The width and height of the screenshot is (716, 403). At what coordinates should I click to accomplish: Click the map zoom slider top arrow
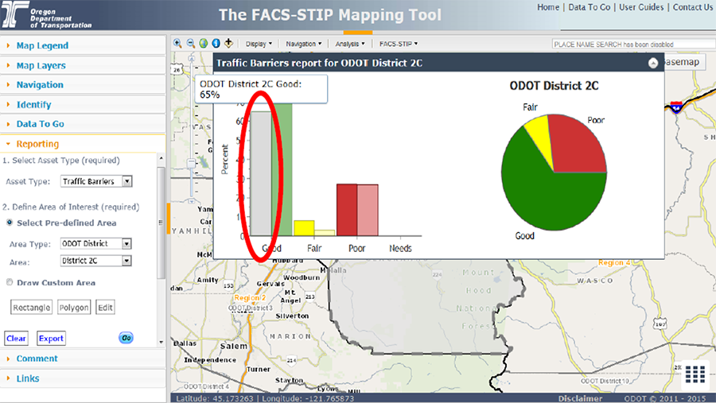tap(191, 58)
